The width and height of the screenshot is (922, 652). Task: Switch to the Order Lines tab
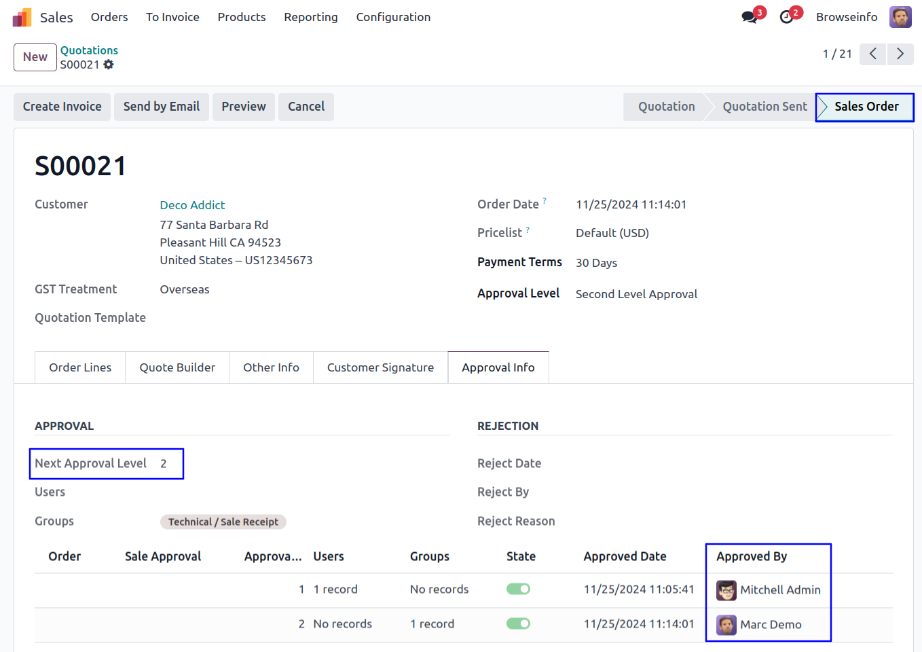[80, 367]
